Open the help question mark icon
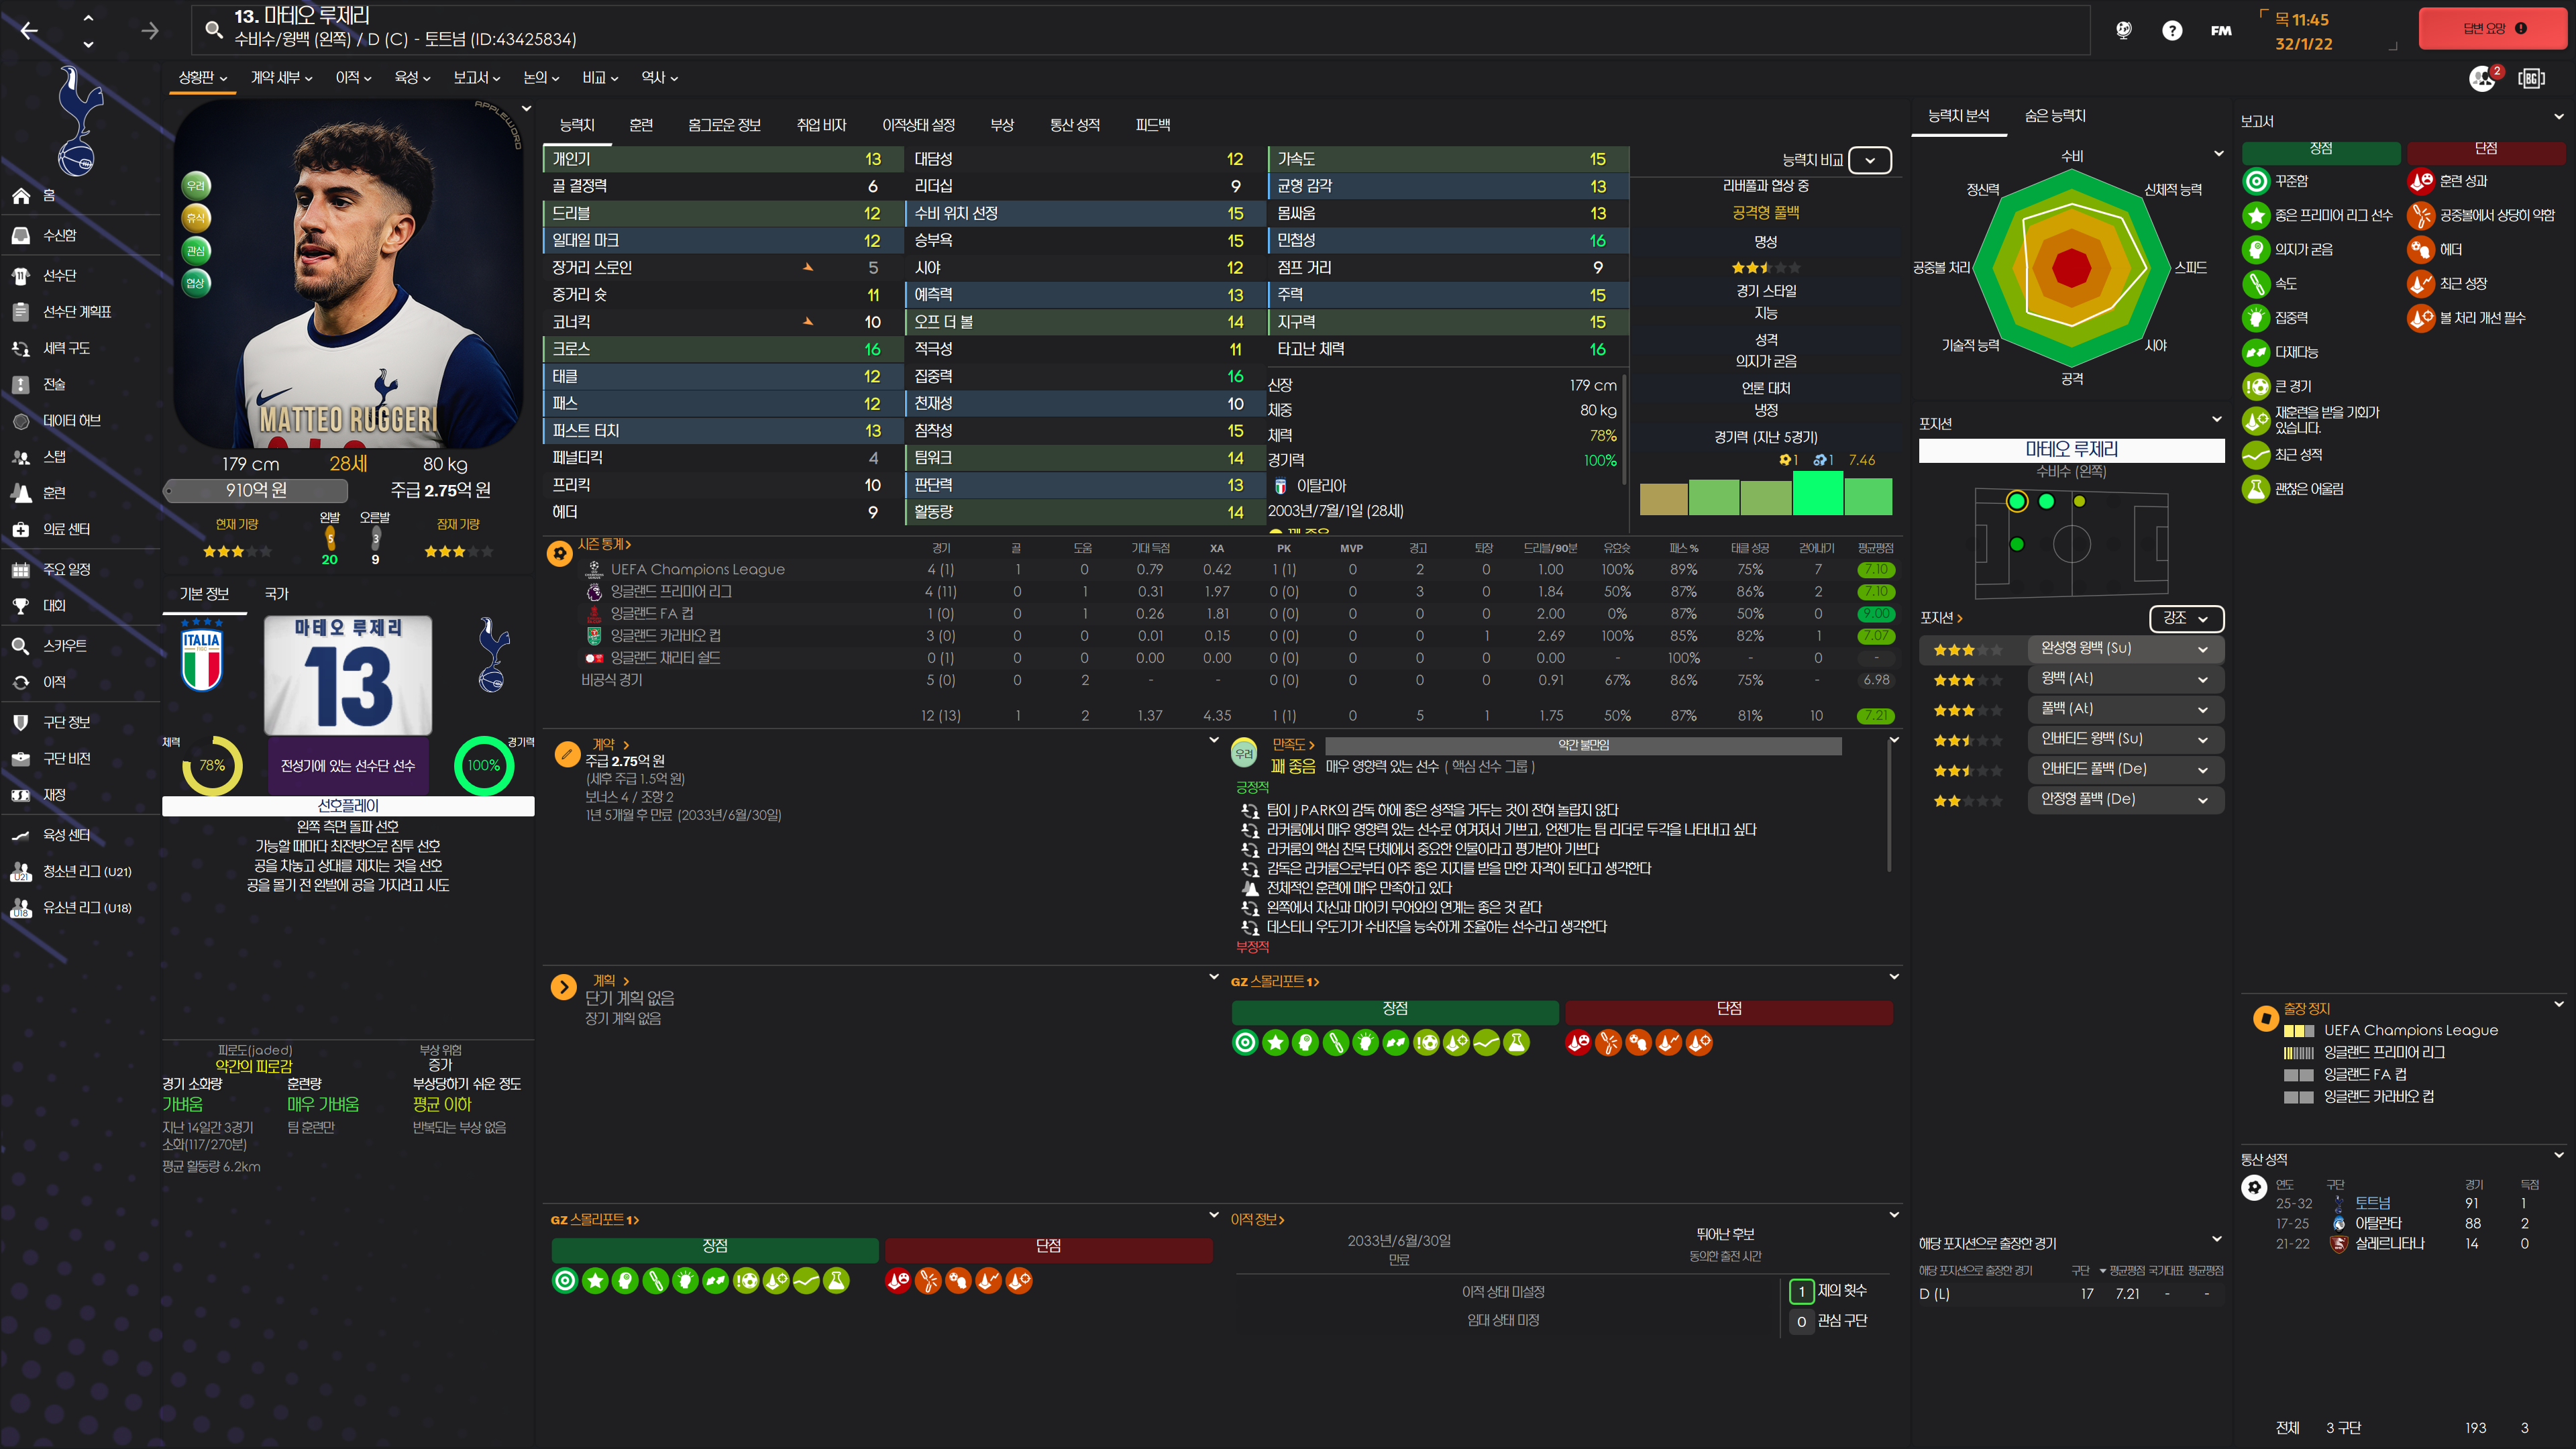Viewport: 2576px width, 1449px height. [2171, 30]
